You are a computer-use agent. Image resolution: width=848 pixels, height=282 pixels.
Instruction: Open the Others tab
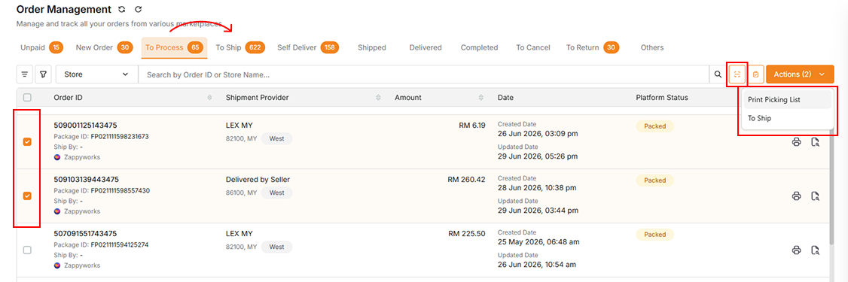(651, 47)
